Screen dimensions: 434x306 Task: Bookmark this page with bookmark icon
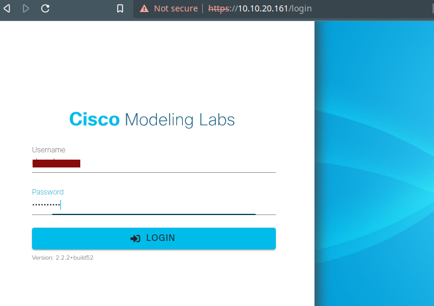(x=120, y=8)
